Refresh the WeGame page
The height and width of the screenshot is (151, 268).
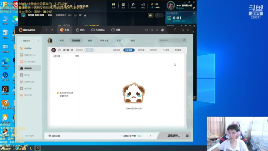pos(52,30)
